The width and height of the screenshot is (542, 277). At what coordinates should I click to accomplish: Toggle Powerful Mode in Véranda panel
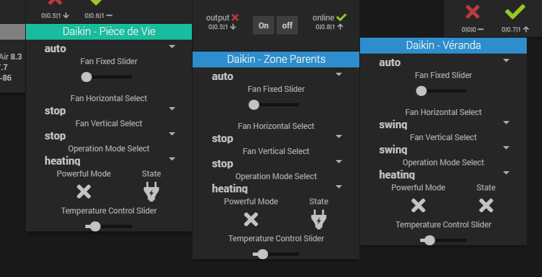click(x=418, y=205)
